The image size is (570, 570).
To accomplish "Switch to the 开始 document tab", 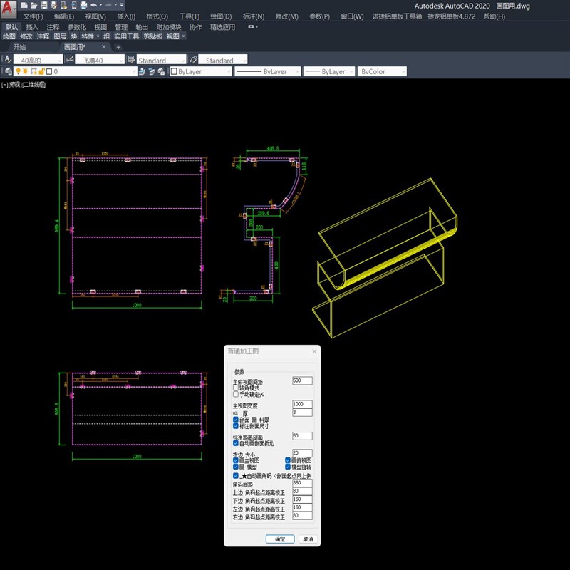I will click(x=20, y=47).
